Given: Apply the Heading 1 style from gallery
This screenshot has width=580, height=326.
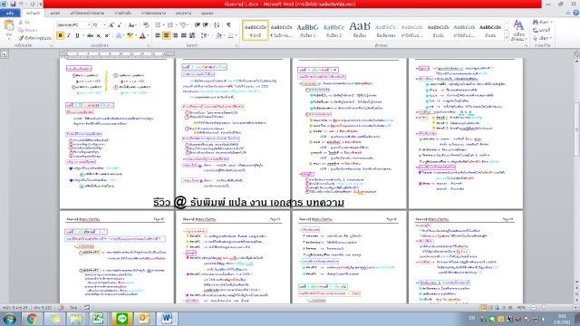Looking at the screenshot, I should (x=307, y=30).
